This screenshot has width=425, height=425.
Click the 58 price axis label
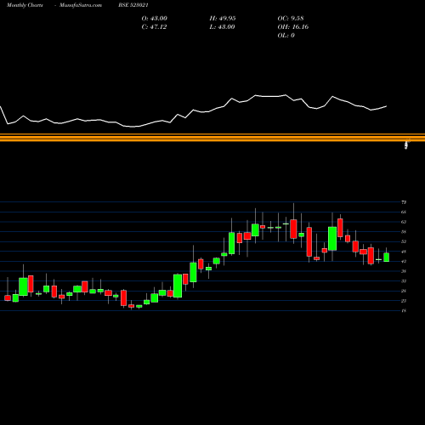[x=404, y=232]
